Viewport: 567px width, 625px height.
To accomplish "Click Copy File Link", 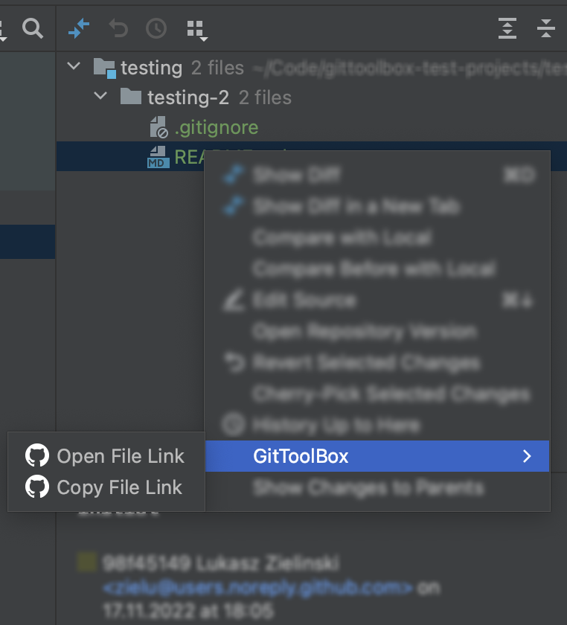I will [x=119, y=487].
